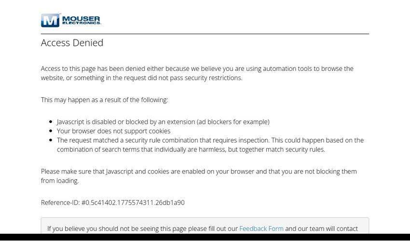Image resolution: width=410 pixels, height=241 pixels.
Task: Click the bullet dot before Javascript is disabled
Action: point(51,122)
